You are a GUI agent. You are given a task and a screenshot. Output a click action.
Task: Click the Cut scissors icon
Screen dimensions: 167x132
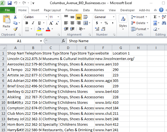click(15, 17)
